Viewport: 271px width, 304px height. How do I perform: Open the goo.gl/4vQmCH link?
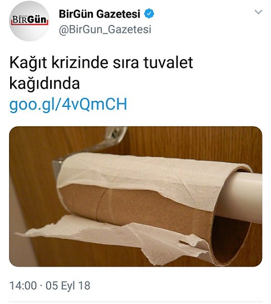click(68, 104)
